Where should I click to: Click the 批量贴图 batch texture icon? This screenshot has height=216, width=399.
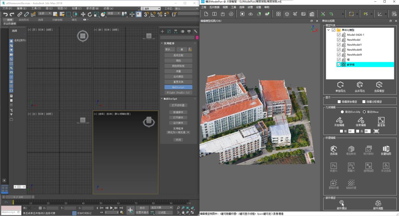click(x=386, y=149)
